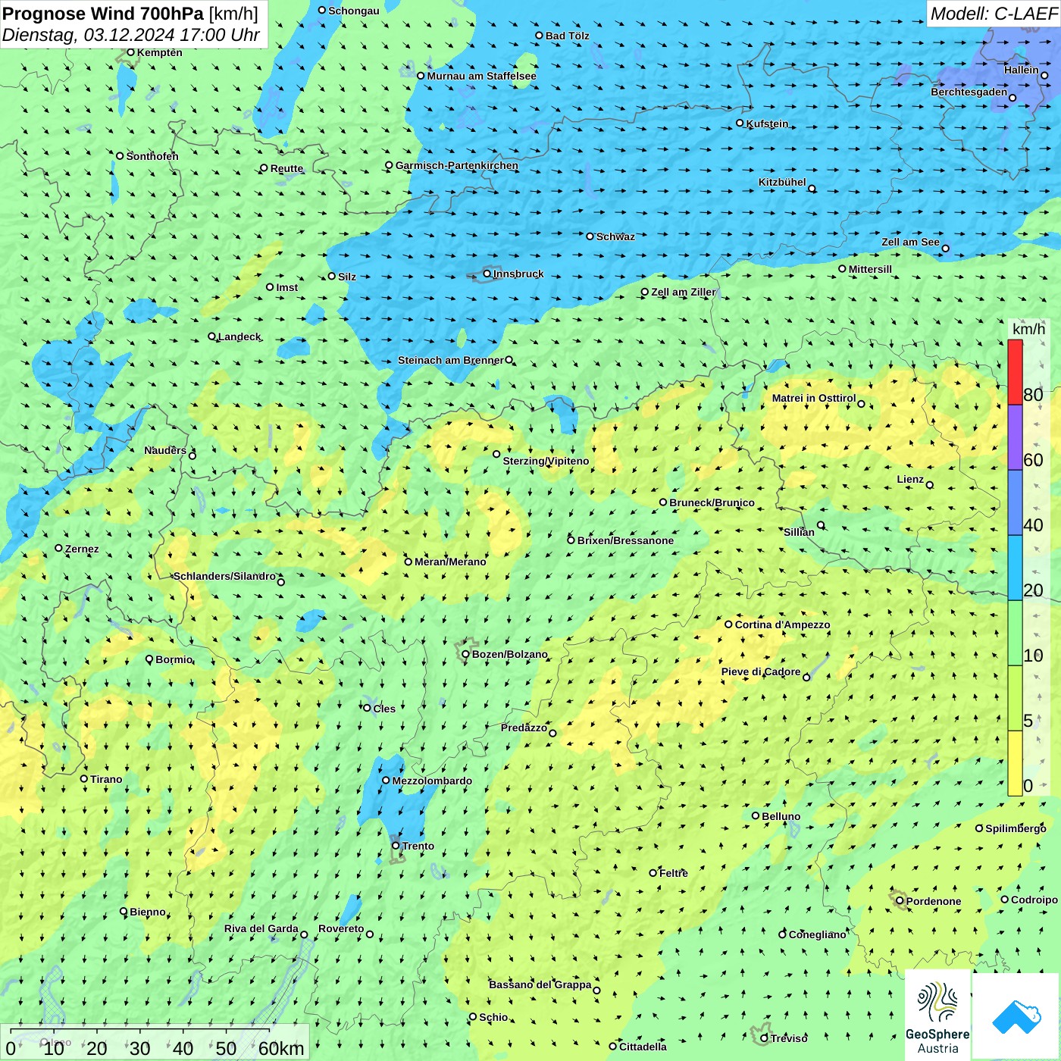Click the Murnau am Staffelsee label
Screen dimensions: 1061x1061
(481, 76)
